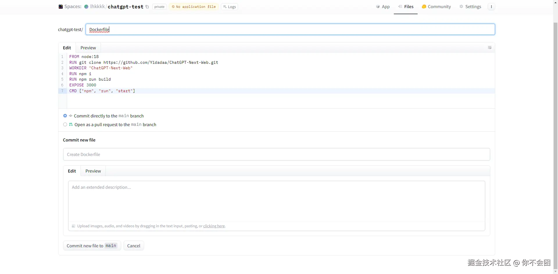
Task: Select the commit description Edit tab
Action: (72, 171)
